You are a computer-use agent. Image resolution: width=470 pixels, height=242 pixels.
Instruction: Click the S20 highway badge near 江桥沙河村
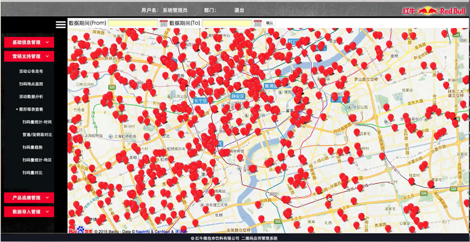click(x=112, y=87)
